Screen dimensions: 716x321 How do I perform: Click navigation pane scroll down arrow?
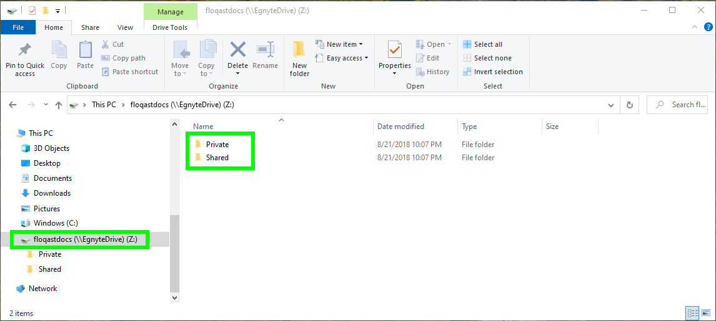click(174, 297)
